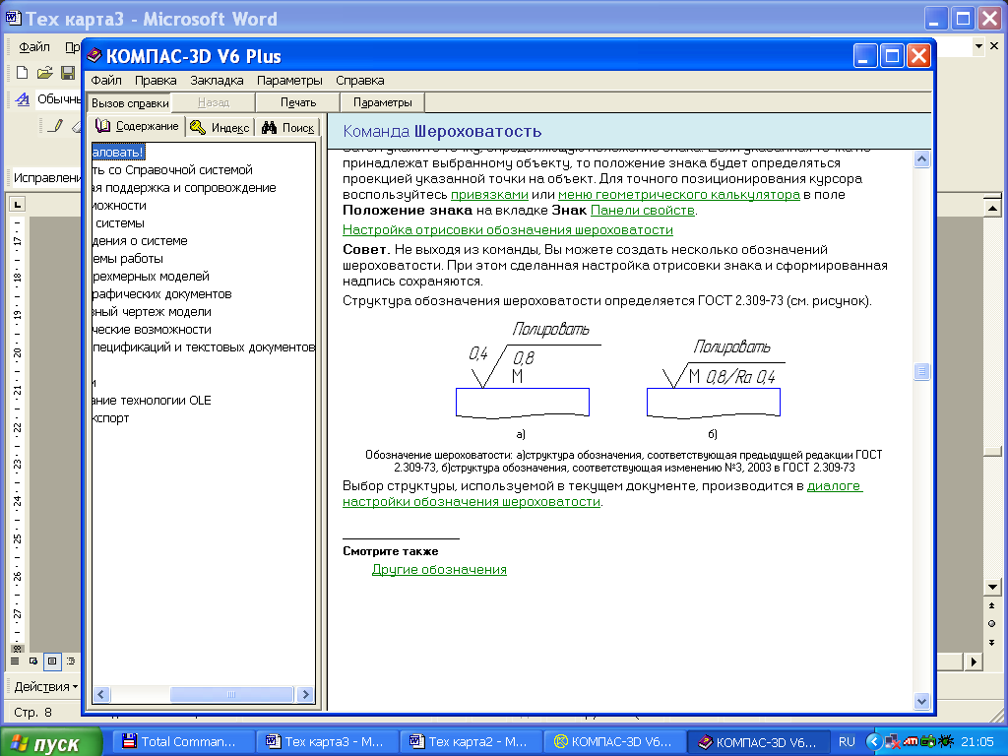
Task: Click right arrow of contents horizontal scrollbar
Action: (x=306, y=694)
